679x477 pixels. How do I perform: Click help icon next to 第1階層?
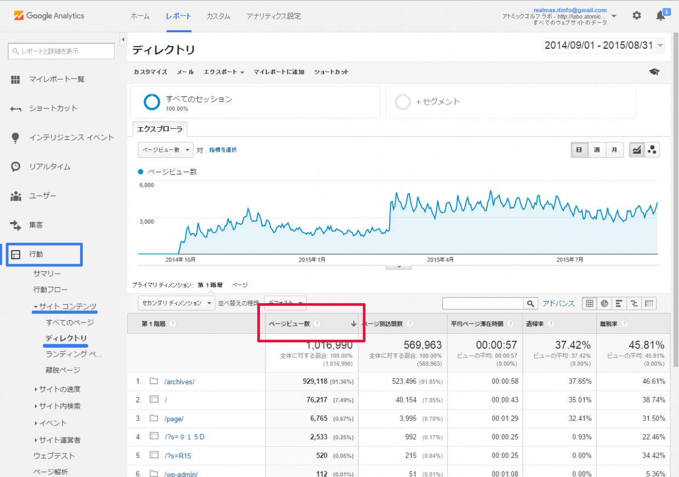(173, 324)
